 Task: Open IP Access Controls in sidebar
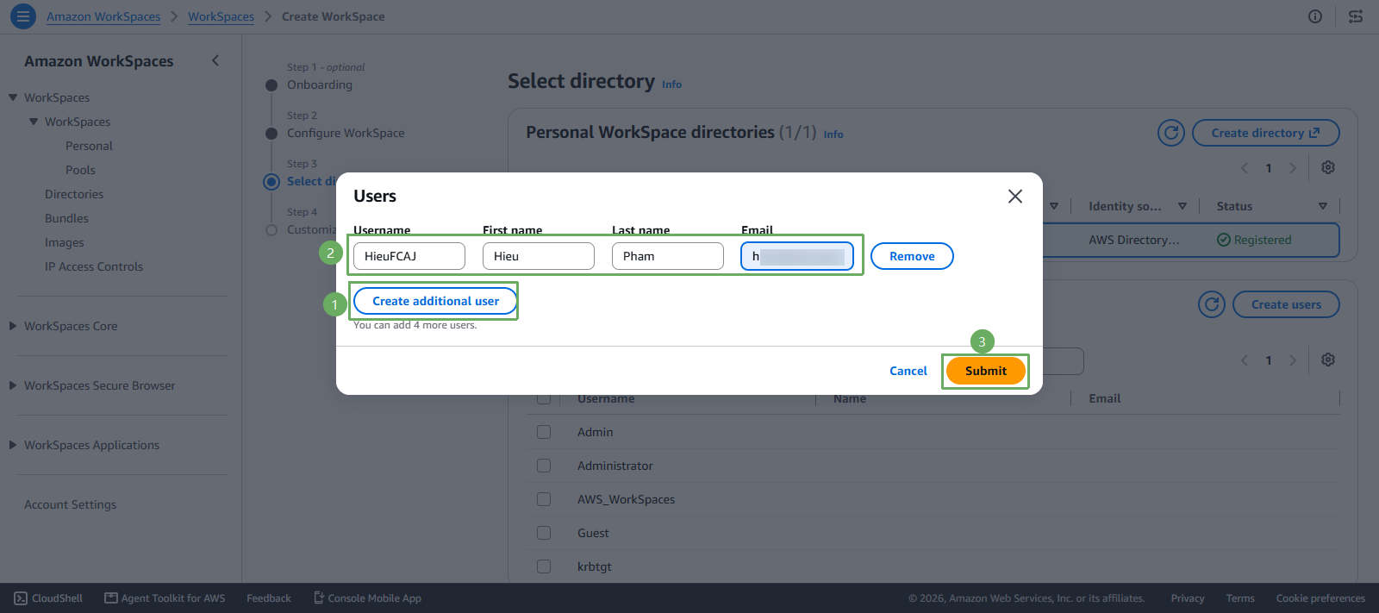pyautogui.click(x=94, y=266)
